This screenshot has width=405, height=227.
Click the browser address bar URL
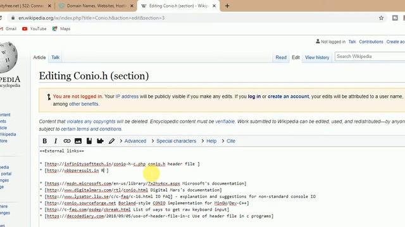point(91,18)
